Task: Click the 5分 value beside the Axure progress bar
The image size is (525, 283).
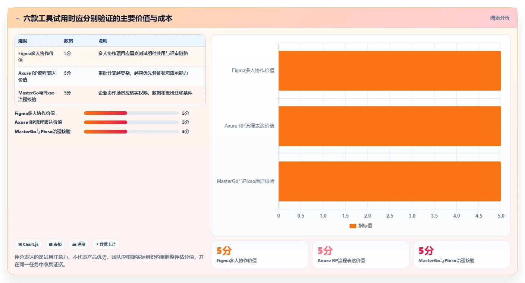Action: tap(185, 122)
